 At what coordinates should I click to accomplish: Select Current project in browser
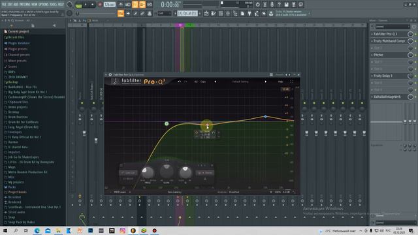(x=18, y=31)
